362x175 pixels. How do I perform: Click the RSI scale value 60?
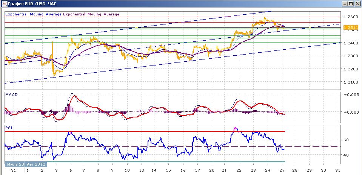(x=347, y=140)
